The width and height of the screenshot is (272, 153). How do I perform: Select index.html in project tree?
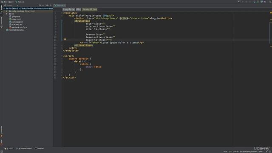coord(15,19)
